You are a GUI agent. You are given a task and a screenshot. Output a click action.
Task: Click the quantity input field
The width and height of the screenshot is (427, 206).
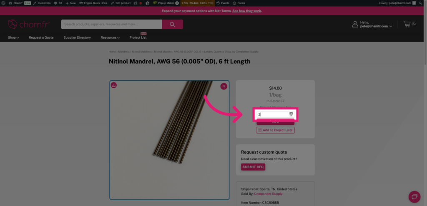click(x=272, y=114)
